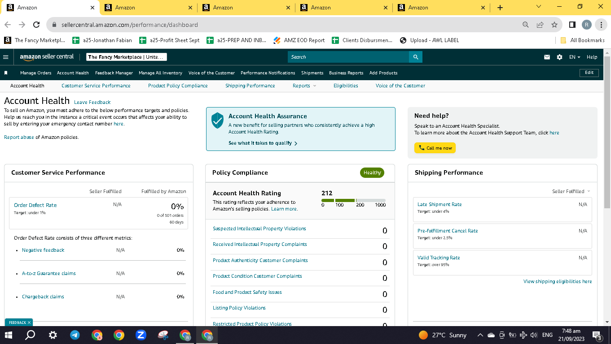Bookmark this page with the star icon
This screenshot has height=344, width=611.
(554, 25)
